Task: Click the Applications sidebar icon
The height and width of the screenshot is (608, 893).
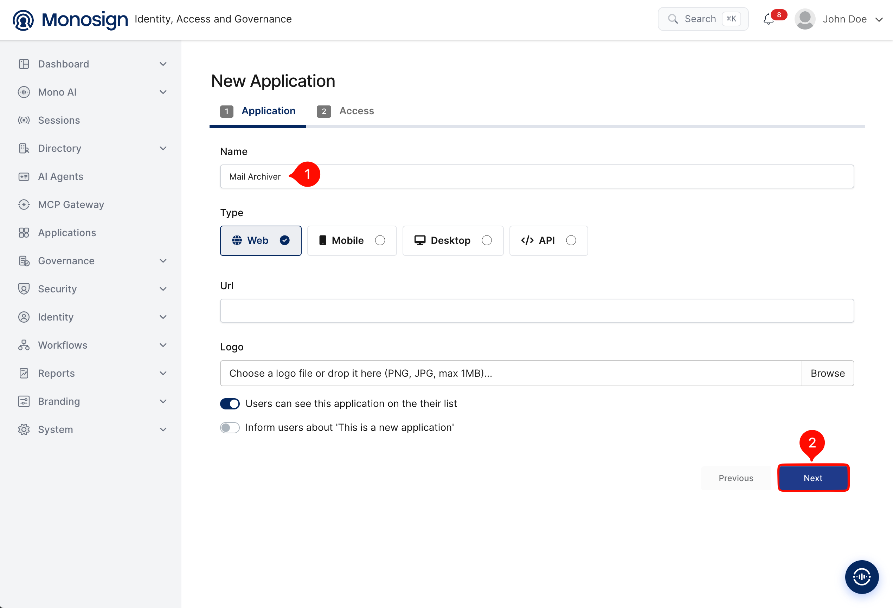Action: point(24,233)
